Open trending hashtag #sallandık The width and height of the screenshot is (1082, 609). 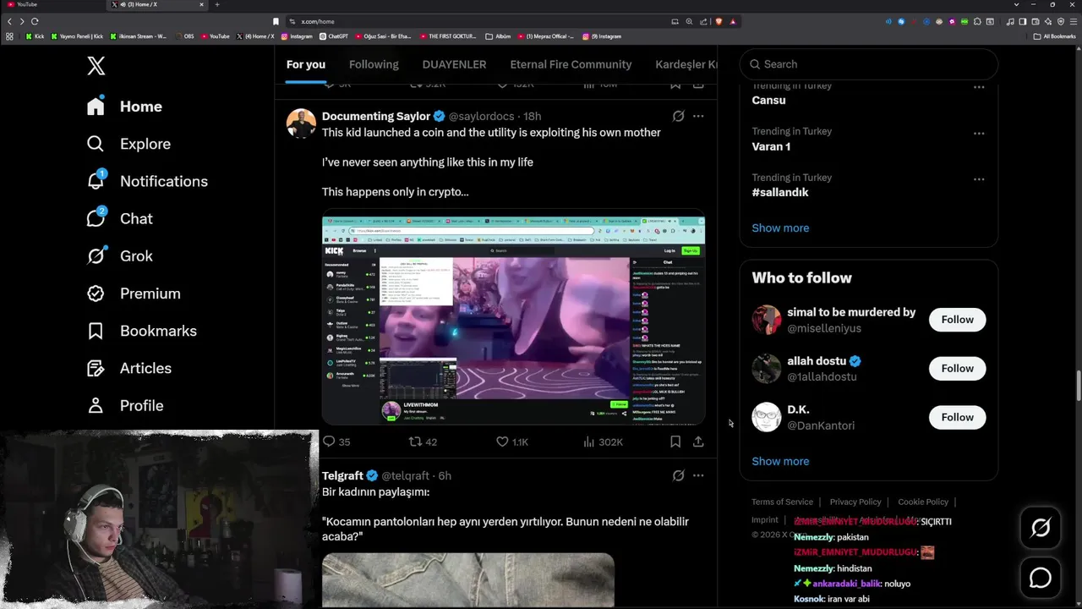coord(780,192)
